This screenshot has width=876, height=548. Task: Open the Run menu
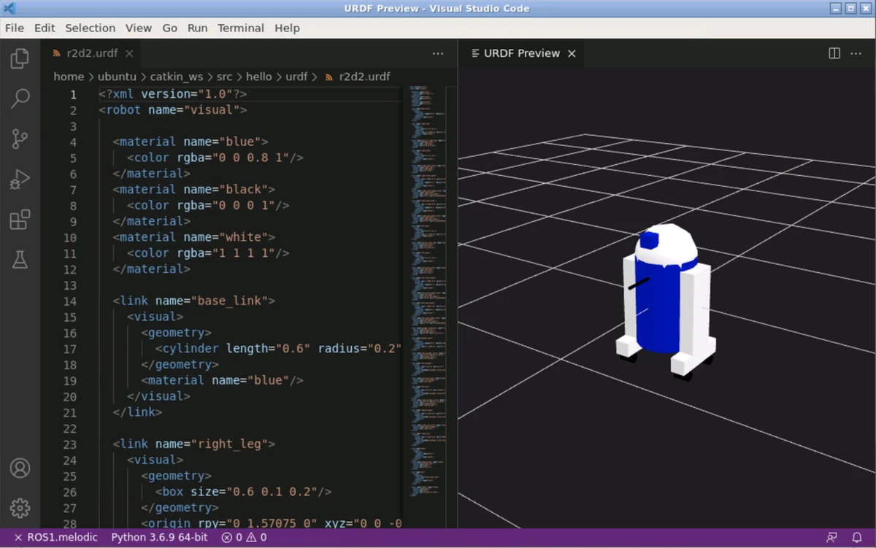tap(198, 28)
